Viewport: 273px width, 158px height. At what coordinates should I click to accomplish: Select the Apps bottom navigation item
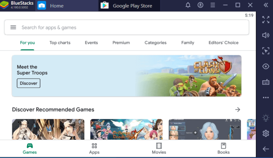click(94, 149)
